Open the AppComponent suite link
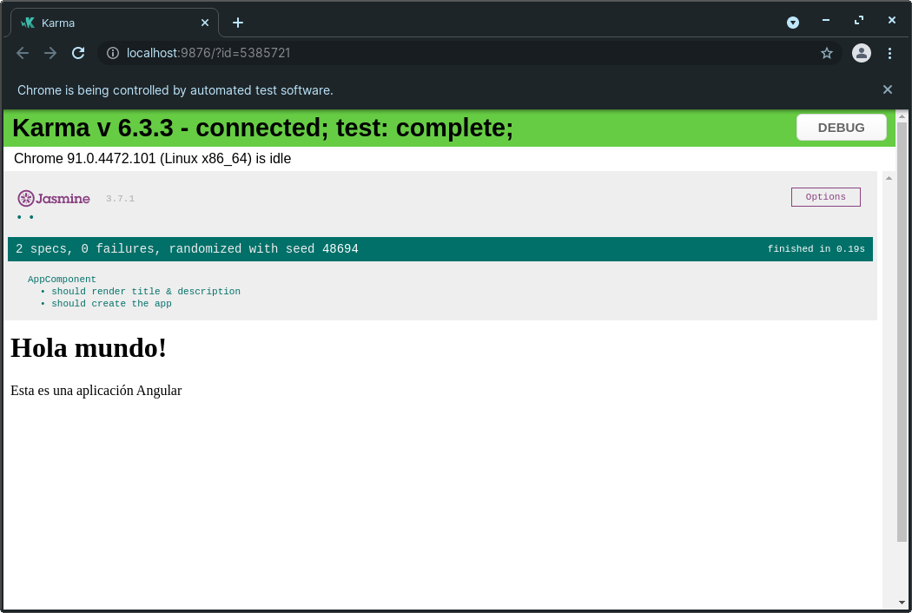 [x=62, y=280]
